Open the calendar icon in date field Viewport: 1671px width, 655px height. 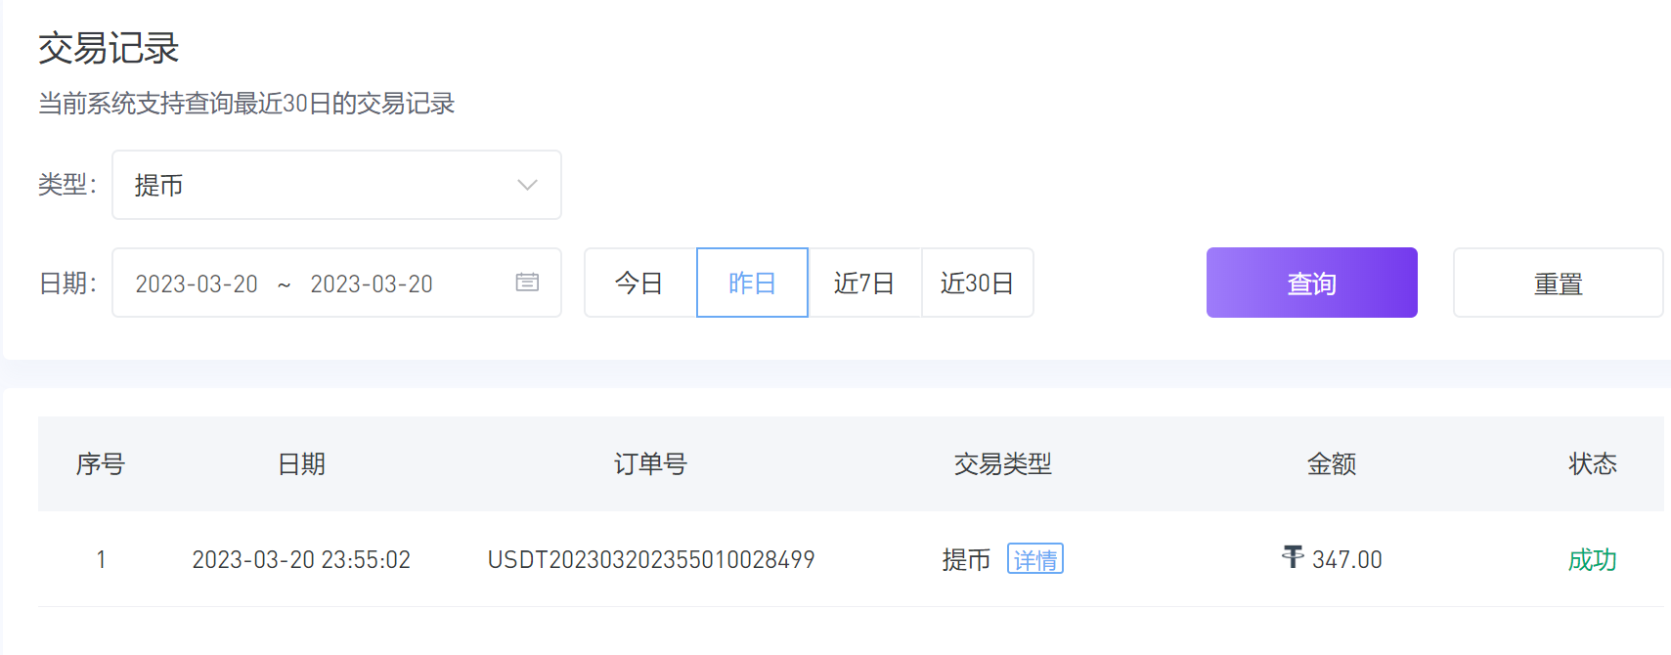(x=527, y=283)
